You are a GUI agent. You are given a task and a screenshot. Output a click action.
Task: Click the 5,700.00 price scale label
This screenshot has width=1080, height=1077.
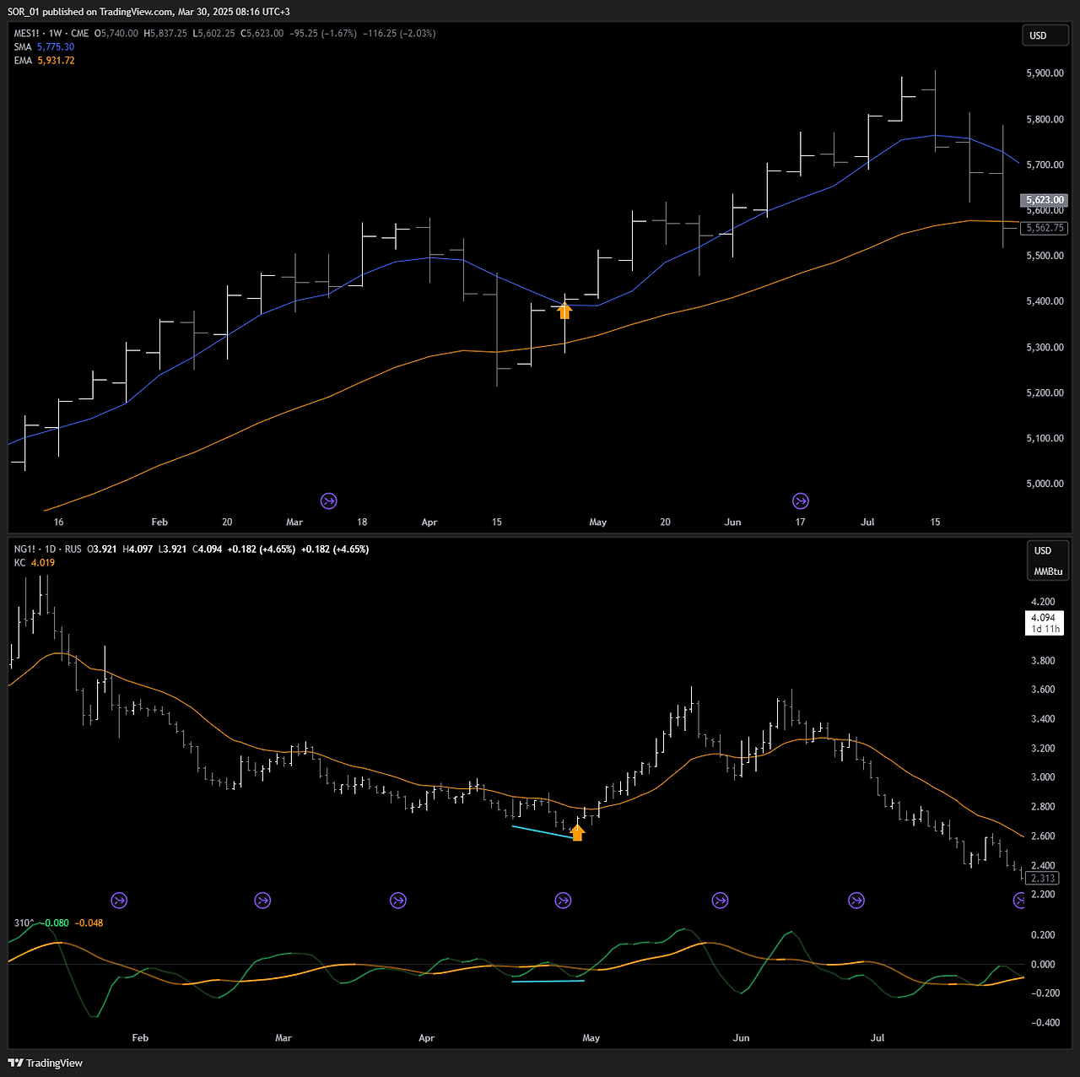point(1045,165)
